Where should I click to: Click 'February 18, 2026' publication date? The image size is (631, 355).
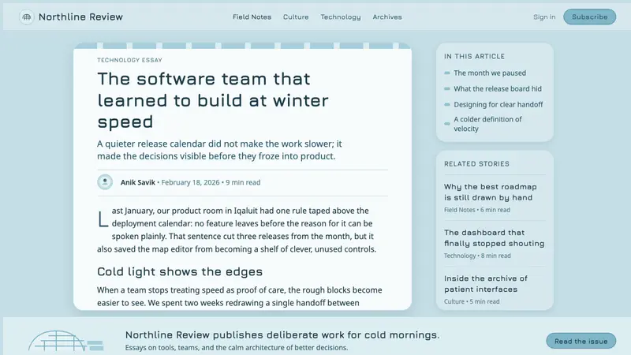190,182
